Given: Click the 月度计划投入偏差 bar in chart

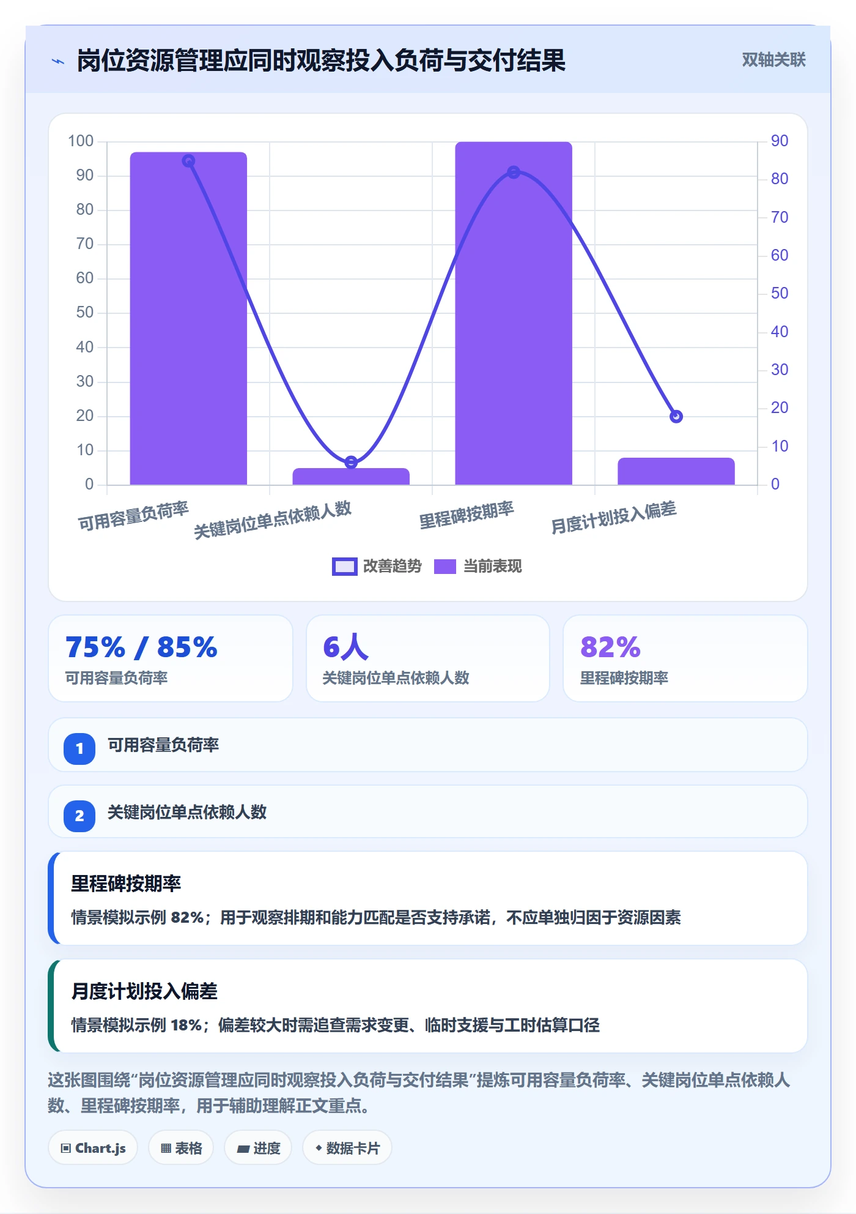Looking at the screenshot, I should tap(676, 471).
